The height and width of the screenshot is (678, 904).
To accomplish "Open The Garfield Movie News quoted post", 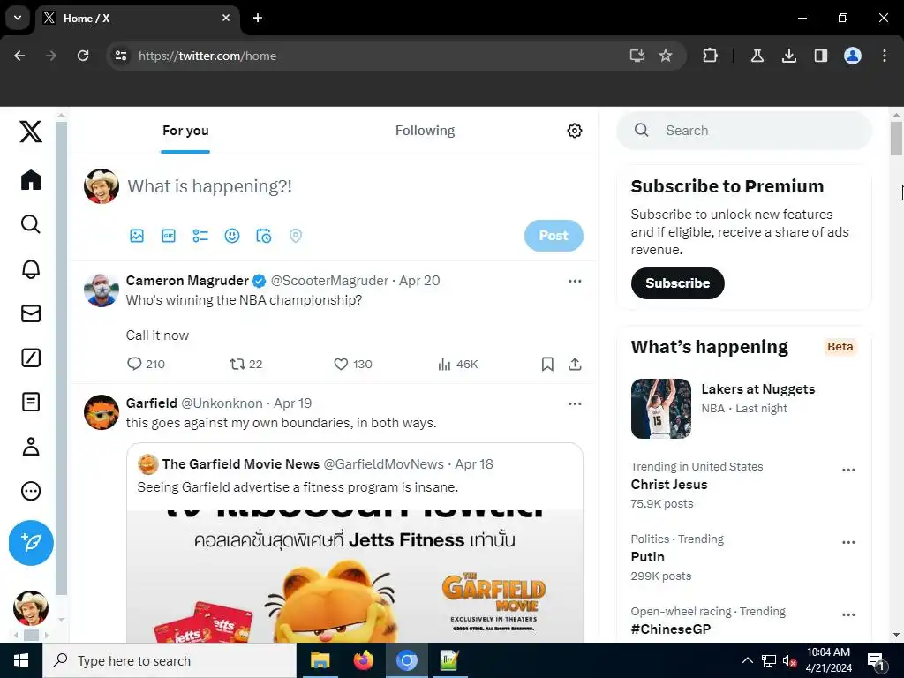I will click(x=355, y=542).
